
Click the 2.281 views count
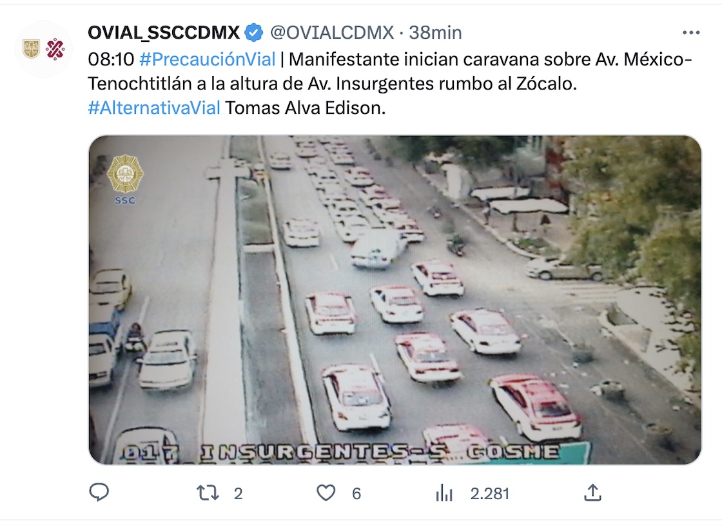490,494
